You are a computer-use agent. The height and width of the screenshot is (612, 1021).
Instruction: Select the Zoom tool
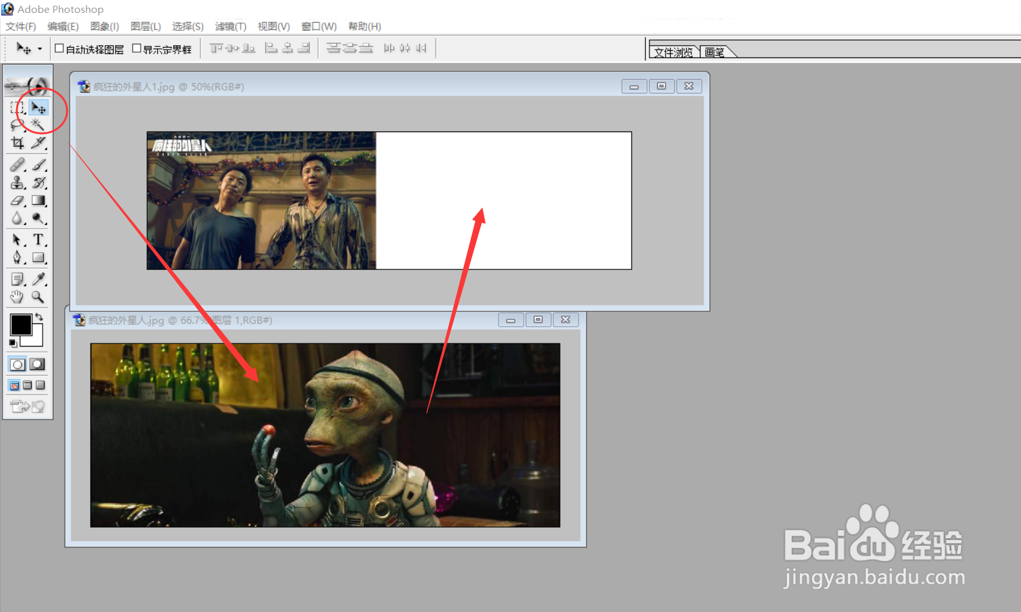[x=38, y=297]
